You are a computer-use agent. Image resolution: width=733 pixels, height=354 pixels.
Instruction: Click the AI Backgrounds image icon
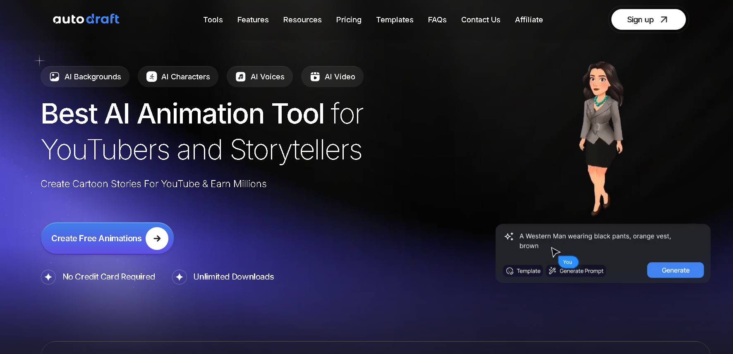(55, 77)
